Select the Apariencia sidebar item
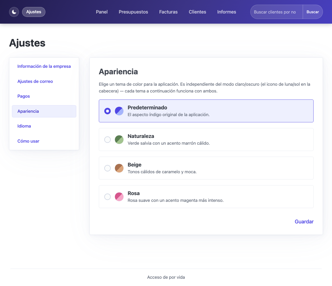This screenshot has width=332, height=286. pos(44,111)
